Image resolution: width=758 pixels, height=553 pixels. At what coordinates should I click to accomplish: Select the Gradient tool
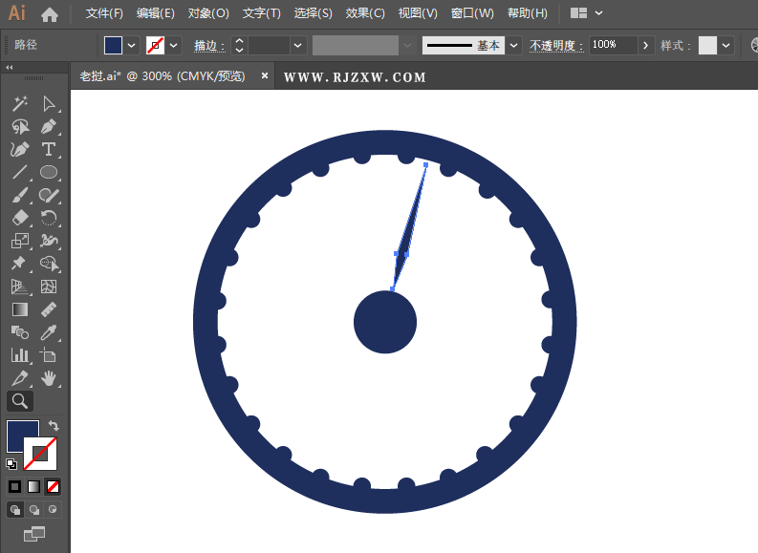pos(19,309)
